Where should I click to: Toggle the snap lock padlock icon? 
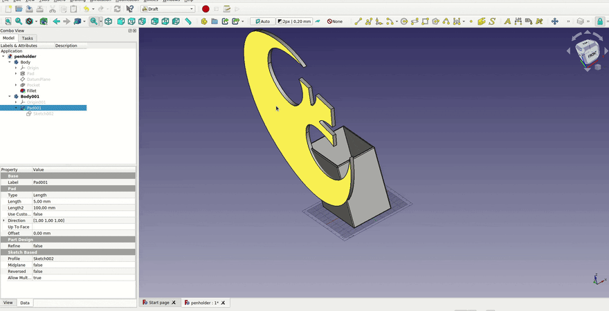click(x=601, y=21)
